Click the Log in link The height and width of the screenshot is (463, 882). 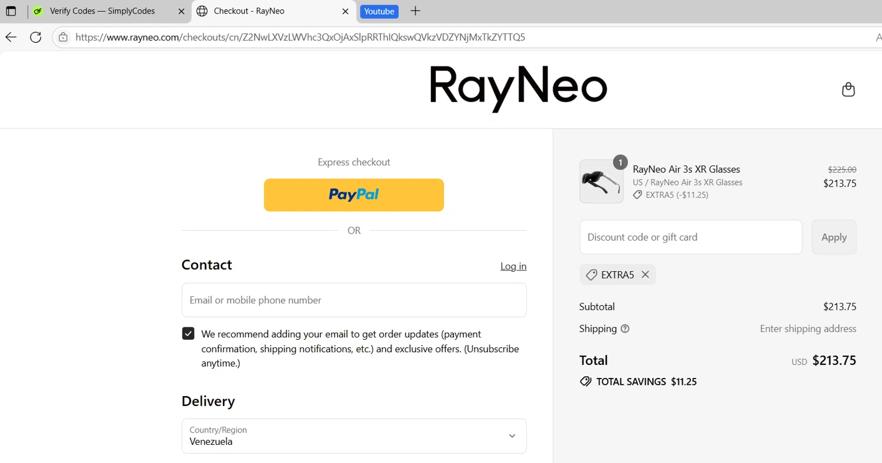513,266
